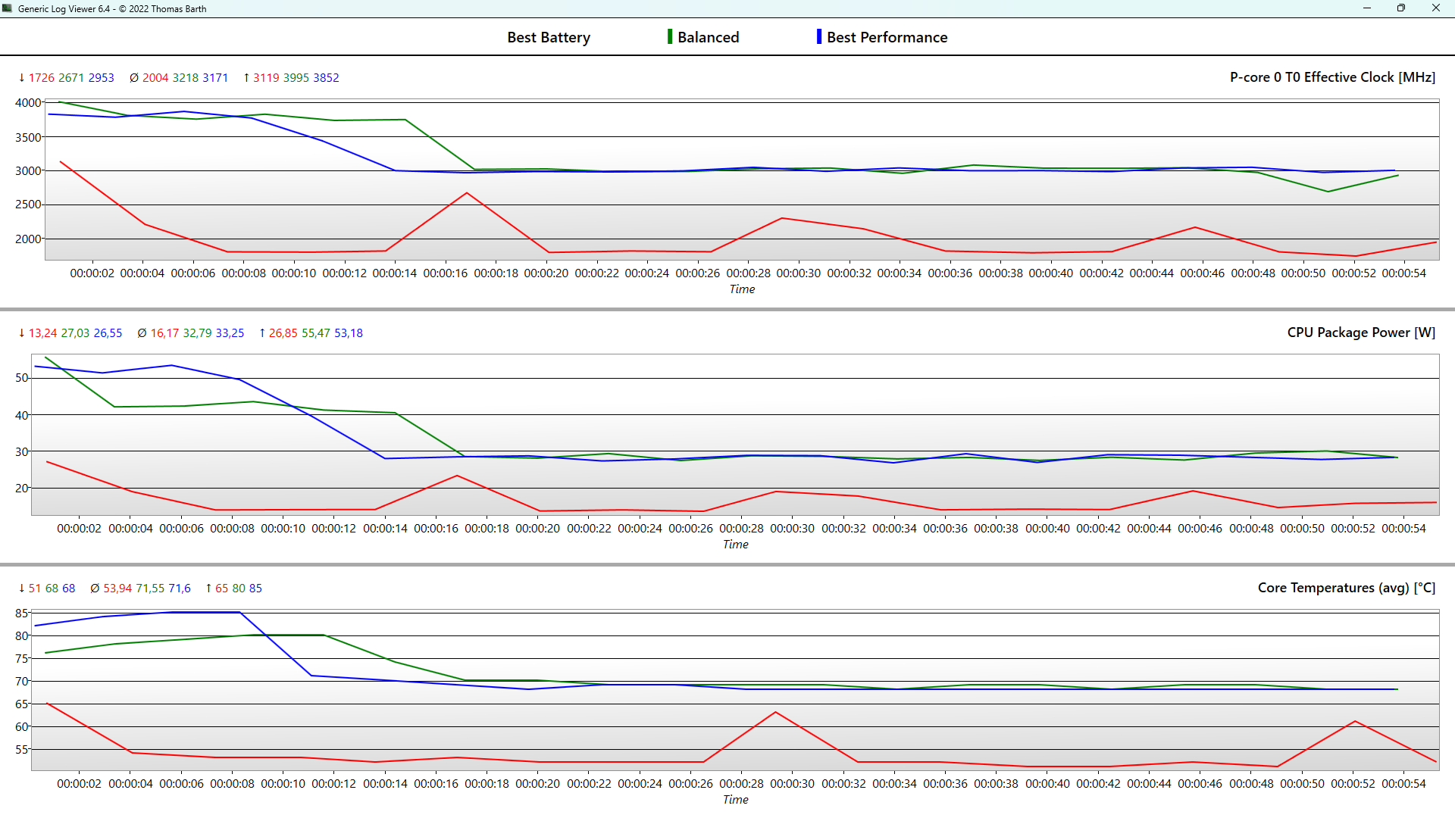Viewport: 1455px width, 818px height.
Task: Click the divider between clock and power charts
Action: 727,309
